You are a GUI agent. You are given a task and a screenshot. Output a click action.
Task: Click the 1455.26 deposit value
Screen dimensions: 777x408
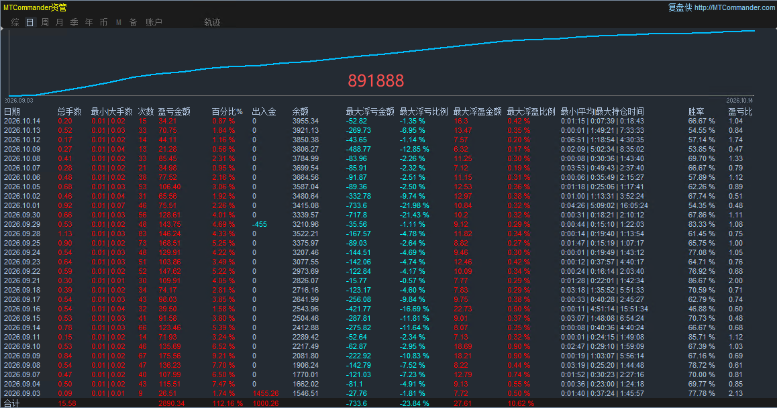point(266,394)
